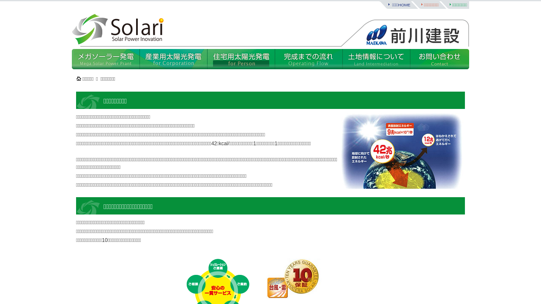Open the for Corporation menu item
The height and width of the screenshot is (304, 541).
point(173,59)
